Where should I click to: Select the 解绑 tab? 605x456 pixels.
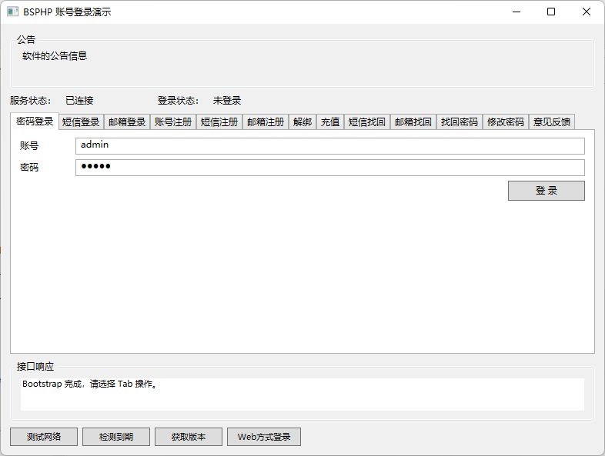pos(302,122)
